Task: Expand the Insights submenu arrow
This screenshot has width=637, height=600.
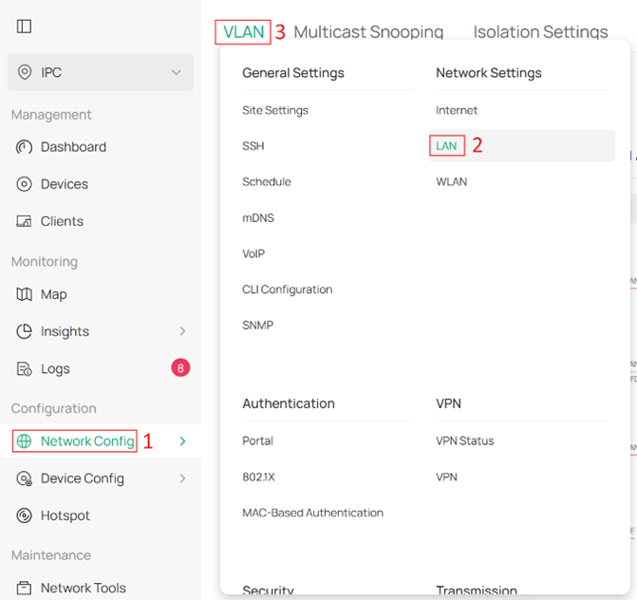Action: (182, 331)
